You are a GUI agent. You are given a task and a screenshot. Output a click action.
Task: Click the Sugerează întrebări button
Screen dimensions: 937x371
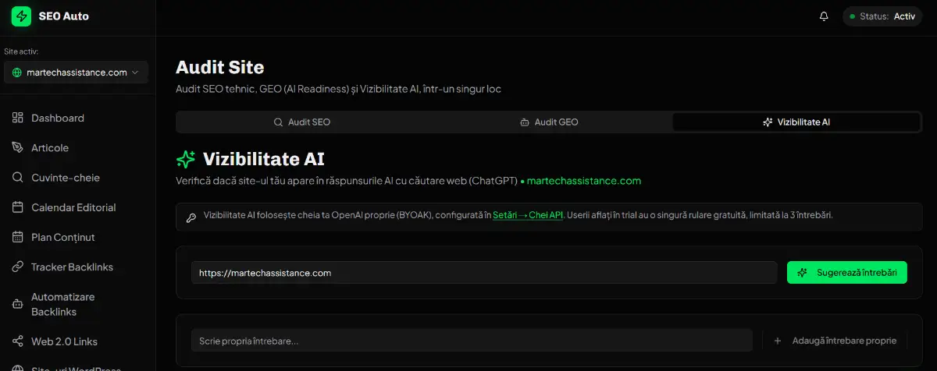coord(847,273)
